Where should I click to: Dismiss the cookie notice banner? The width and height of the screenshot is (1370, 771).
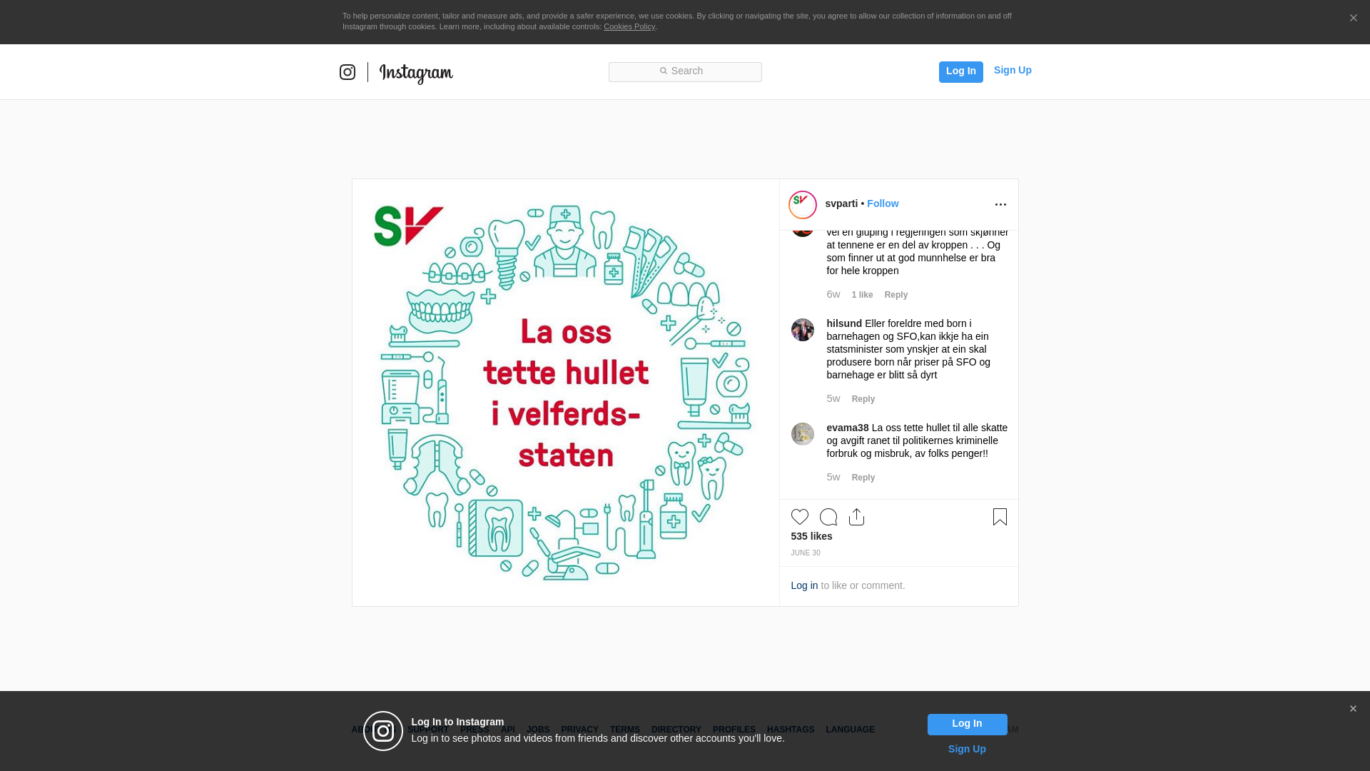tap(1353, 18)
